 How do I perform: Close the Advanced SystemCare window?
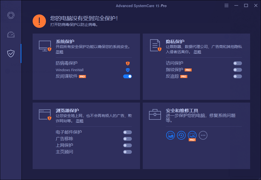coord(256,5)
